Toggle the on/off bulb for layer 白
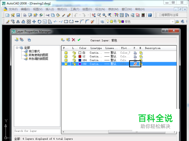189x141 pixels. click(66, 53)
